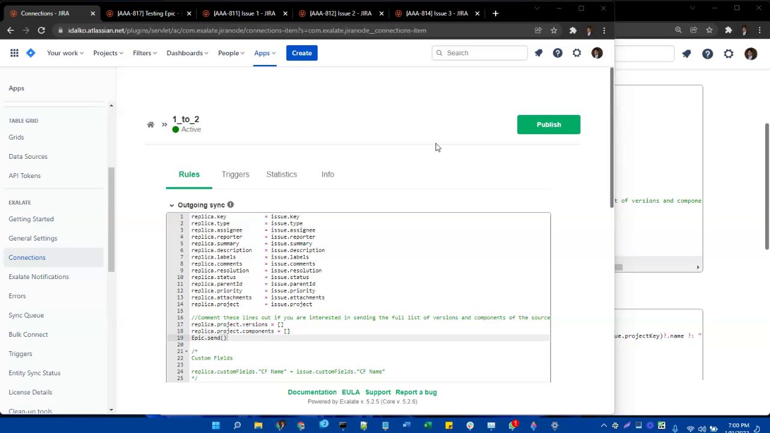Open Entity Sync Status in the sidebar
Image resolution: width=770 pixels, height=433 pixels.
(34, 373)
